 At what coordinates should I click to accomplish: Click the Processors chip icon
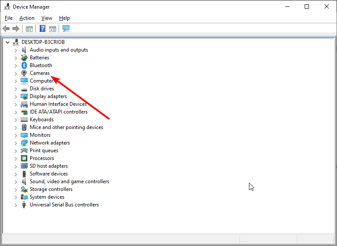click(24, 158)
